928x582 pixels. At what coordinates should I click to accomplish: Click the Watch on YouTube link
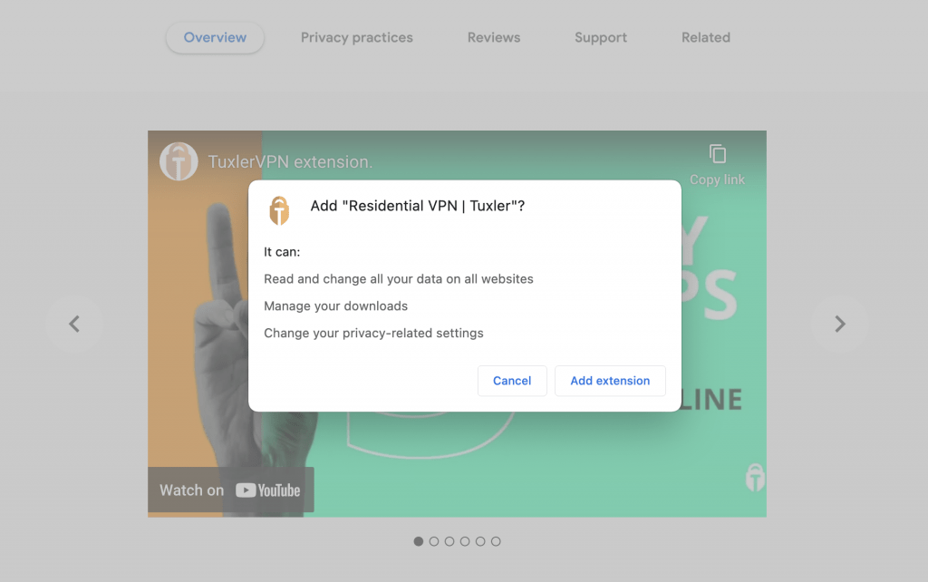click(x=231, y=490)
